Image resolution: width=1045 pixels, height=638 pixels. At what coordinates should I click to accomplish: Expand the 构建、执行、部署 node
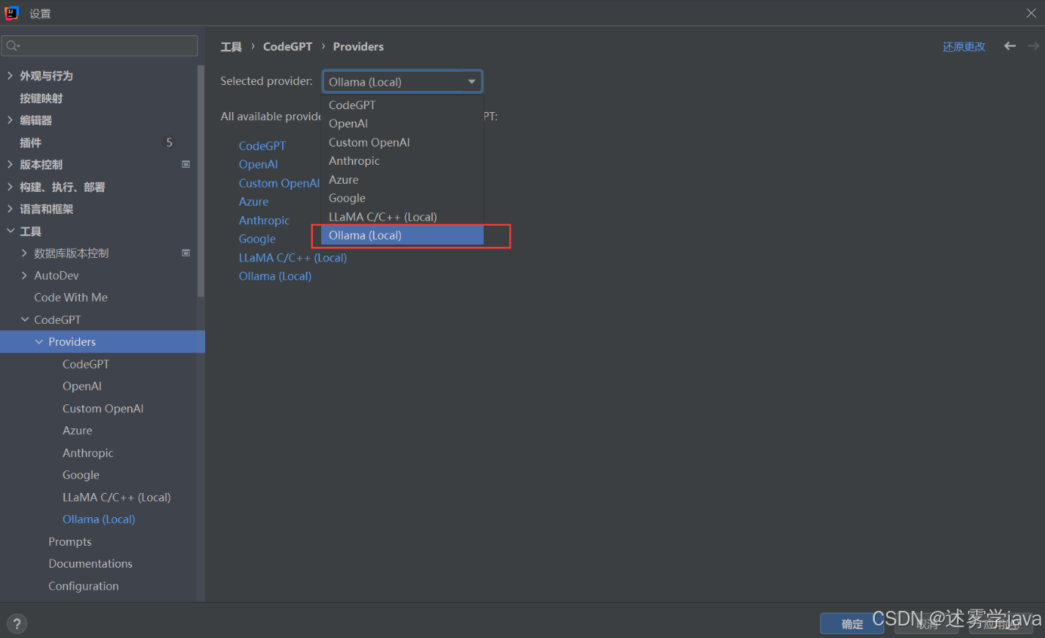[x=10, y=187]
